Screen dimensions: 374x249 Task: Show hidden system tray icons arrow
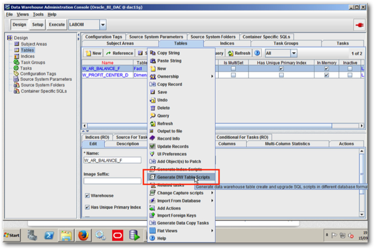(x=327, y=235)
